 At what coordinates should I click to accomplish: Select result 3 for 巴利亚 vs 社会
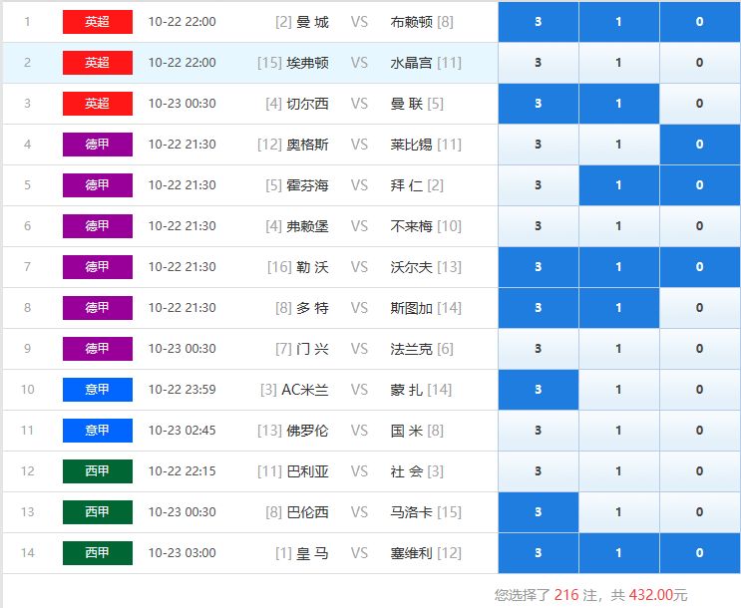[x=539, y=471]
